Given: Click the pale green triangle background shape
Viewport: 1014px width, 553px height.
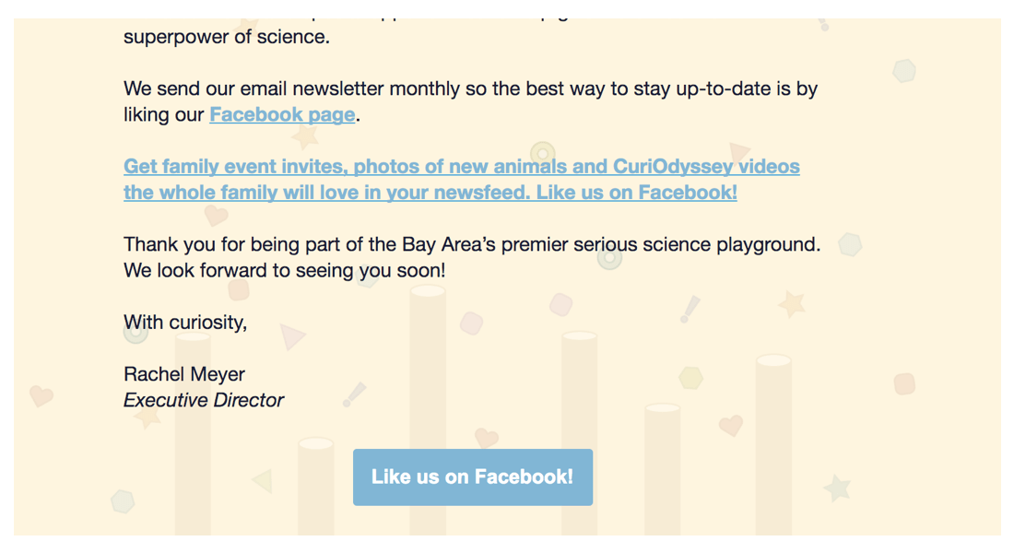Looking at the screenshot, I should [x=263, y=480].
